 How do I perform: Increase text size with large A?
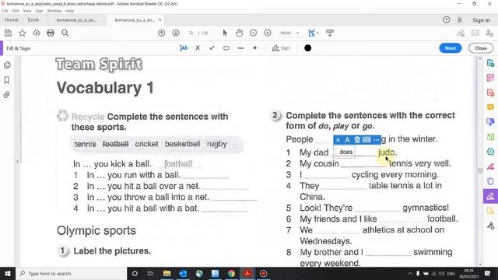348,140
